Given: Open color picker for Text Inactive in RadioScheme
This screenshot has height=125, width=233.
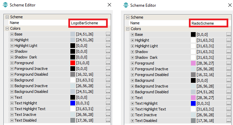Looking at the screenshot, I should click(229, 115).
